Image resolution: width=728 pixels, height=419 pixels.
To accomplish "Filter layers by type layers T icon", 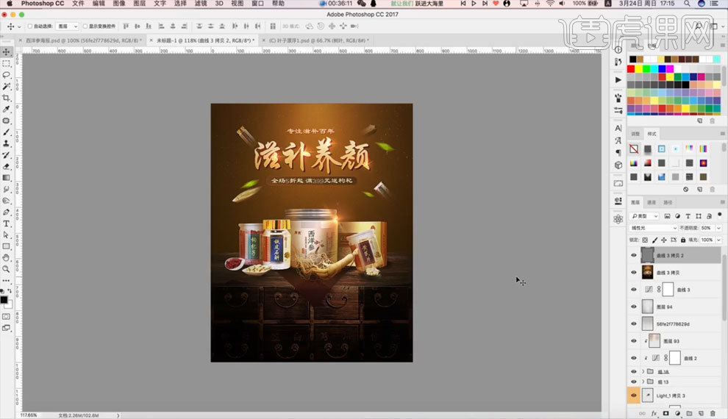I will (688, 216).
